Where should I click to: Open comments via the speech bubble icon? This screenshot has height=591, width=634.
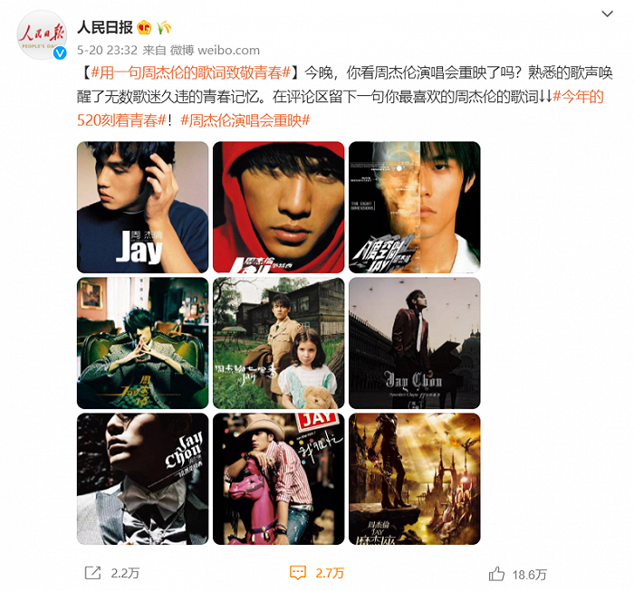[x=298, y=572]
